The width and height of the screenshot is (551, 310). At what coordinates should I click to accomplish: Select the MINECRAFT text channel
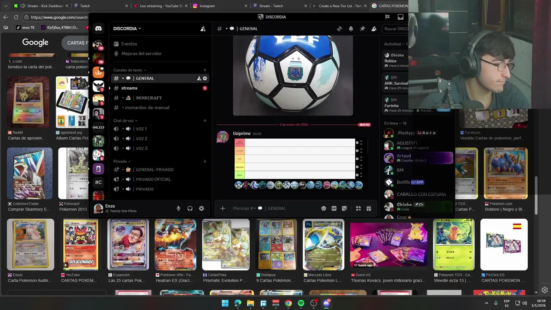coord(159,98)
